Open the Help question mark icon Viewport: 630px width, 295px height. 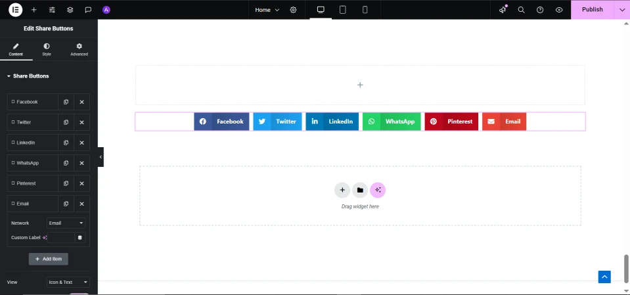pyautogui.click(x=540, y=10)
